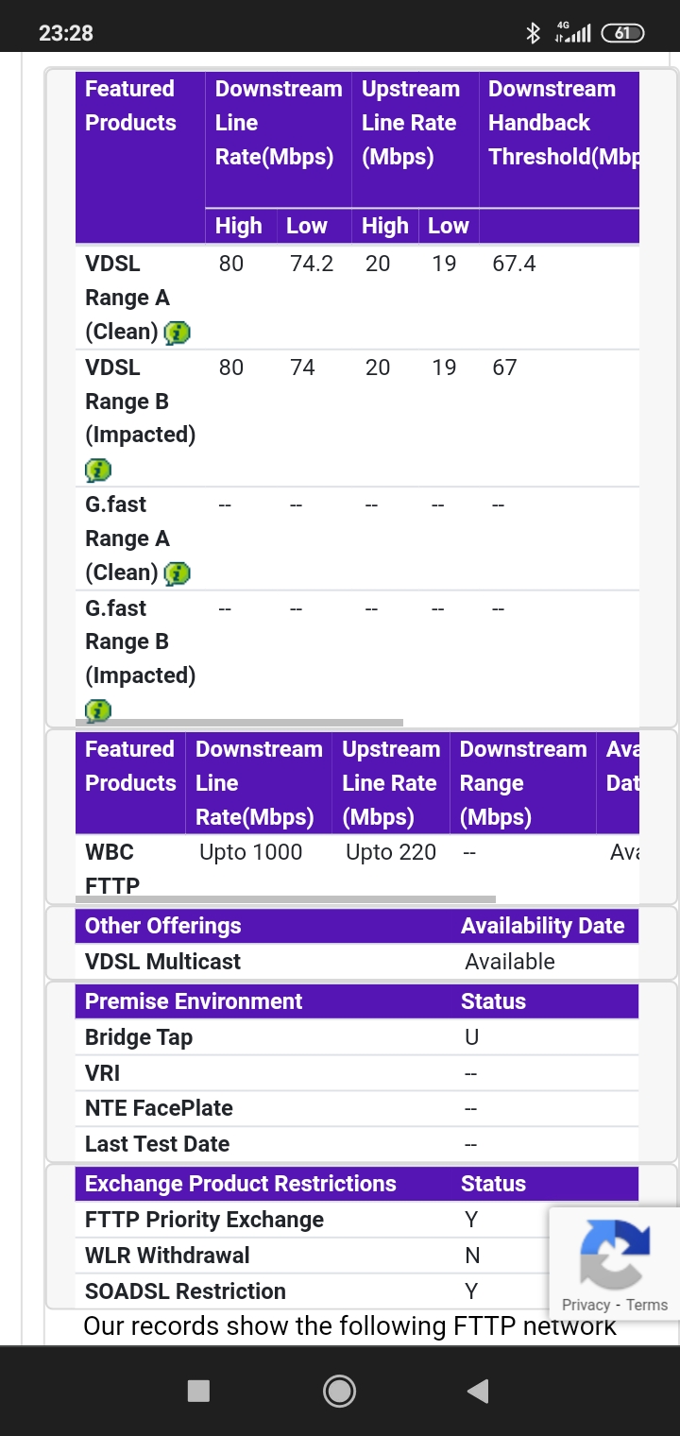Open the VDSL Range B (Impacted) info tooltip

[x=98, y=470]
